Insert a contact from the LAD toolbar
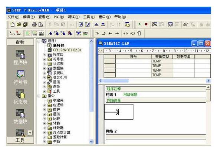214x147 pixels. coord(126,33)
